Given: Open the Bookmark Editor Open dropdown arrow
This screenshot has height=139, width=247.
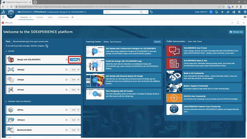Looking at the screenshot, I should [78, 130].
